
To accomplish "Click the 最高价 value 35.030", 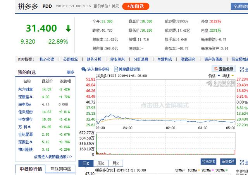I will click(146, 22).
